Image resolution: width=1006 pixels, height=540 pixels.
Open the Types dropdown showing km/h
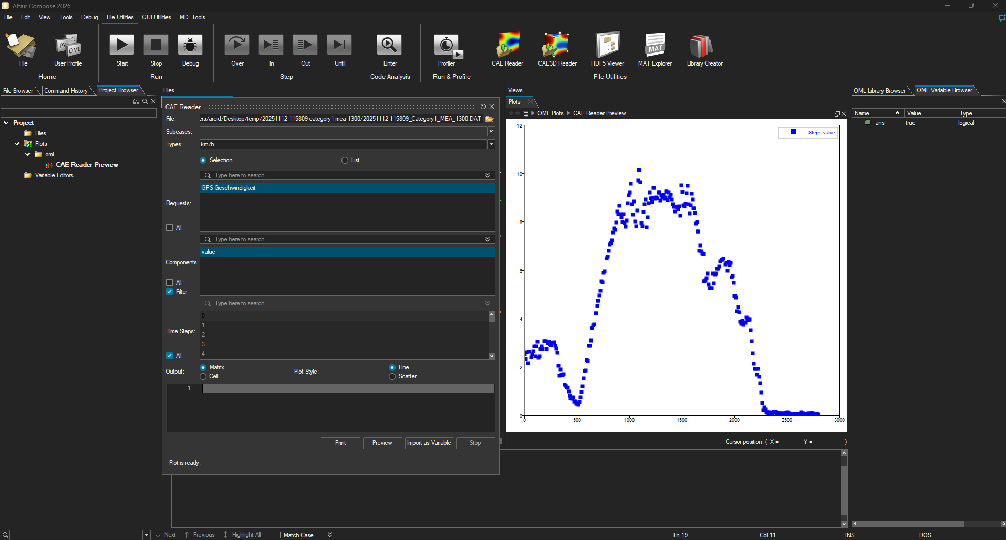pyautogui.click(x=491, y=144)
